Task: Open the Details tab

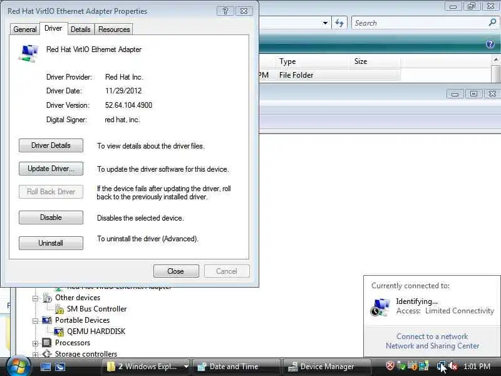Action: pos(81,29)
